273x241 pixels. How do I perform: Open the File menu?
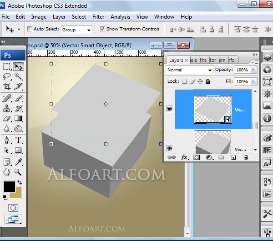coord(5,17)
